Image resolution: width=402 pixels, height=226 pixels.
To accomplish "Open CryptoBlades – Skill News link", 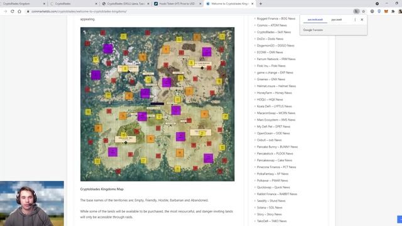I will coord(274,32).
